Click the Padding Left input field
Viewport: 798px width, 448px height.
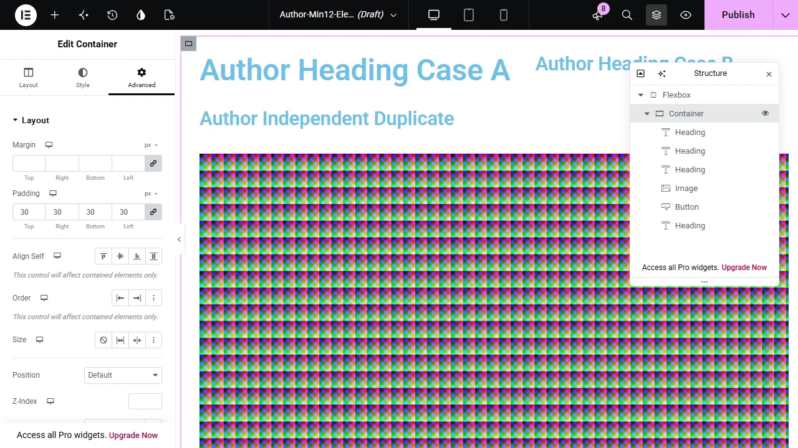(128, 212)
